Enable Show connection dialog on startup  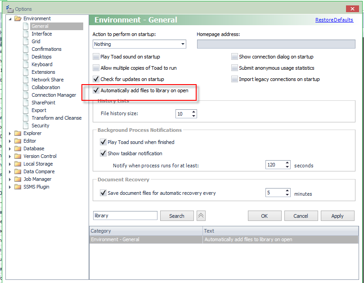tap(234, 57)
